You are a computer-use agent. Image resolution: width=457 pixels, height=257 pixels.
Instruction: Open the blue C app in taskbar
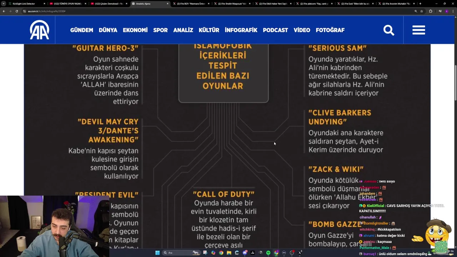point(237,253)
